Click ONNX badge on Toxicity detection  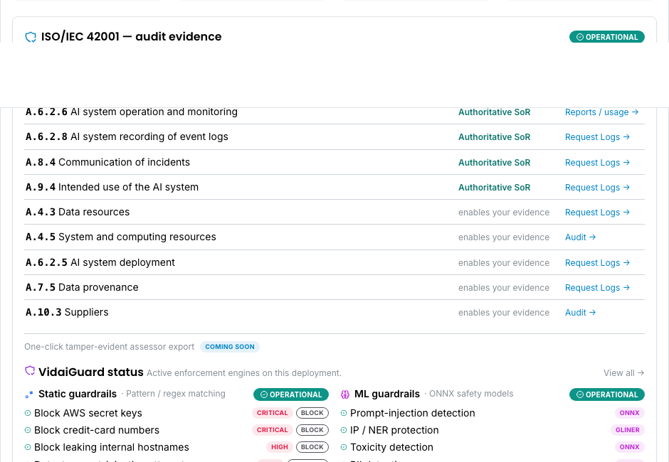click(x=629, y=447)
